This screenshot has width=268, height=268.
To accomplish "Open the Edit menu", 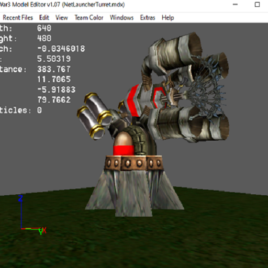I will [44, 18].
